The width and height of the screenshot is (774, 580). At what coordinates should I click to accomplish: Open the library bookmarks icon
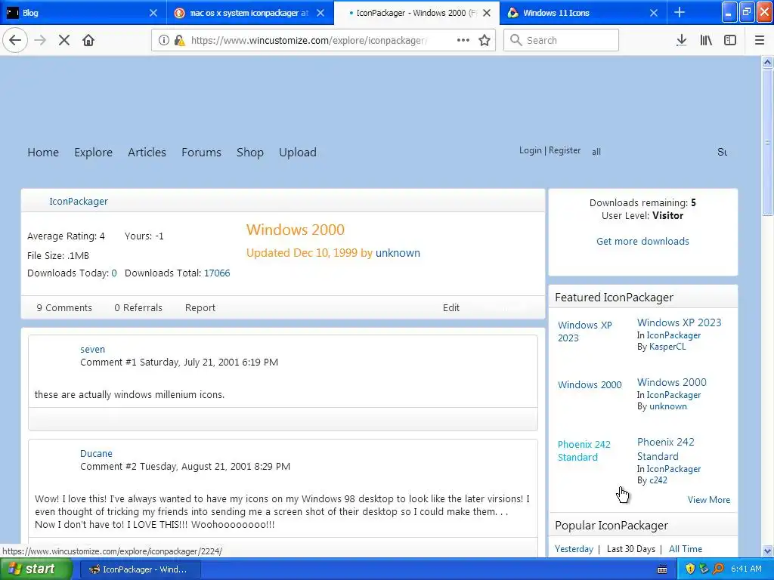pos(706,41)
